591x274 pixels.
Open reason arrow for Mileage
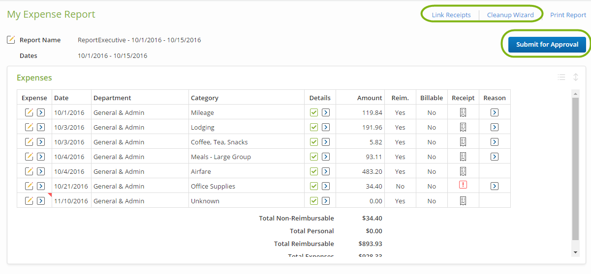point(495,112)
